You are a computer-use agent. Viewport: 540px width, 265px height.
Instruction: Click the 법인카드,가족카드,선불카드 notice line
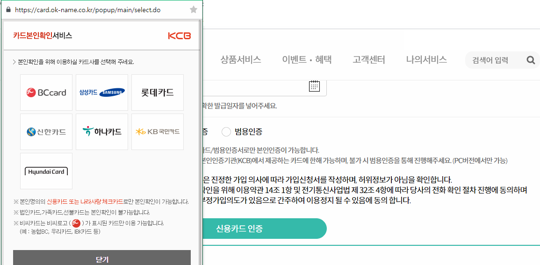82,212
